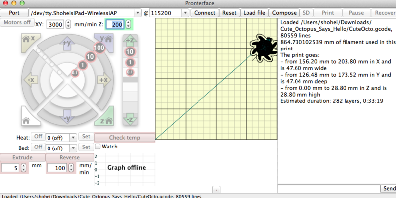Extrude filament button
This screenshot has width=396, height=198.
(x=22, y=157)
